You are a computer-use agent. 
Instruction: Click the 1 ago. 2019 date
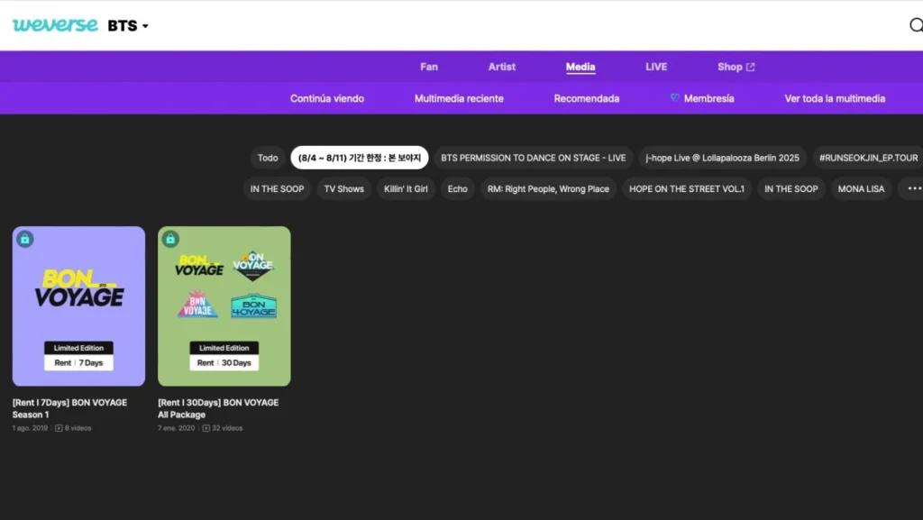30,428
